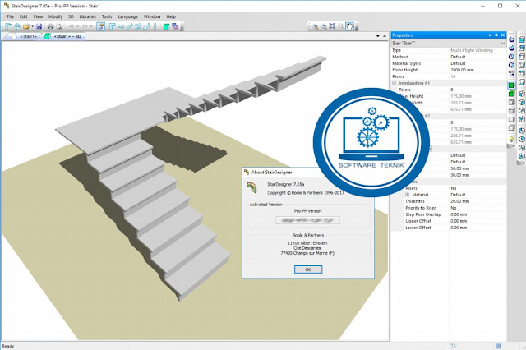
Task: Open the dropdown arrow beside Open folder icon
Action: pos(33,26)
